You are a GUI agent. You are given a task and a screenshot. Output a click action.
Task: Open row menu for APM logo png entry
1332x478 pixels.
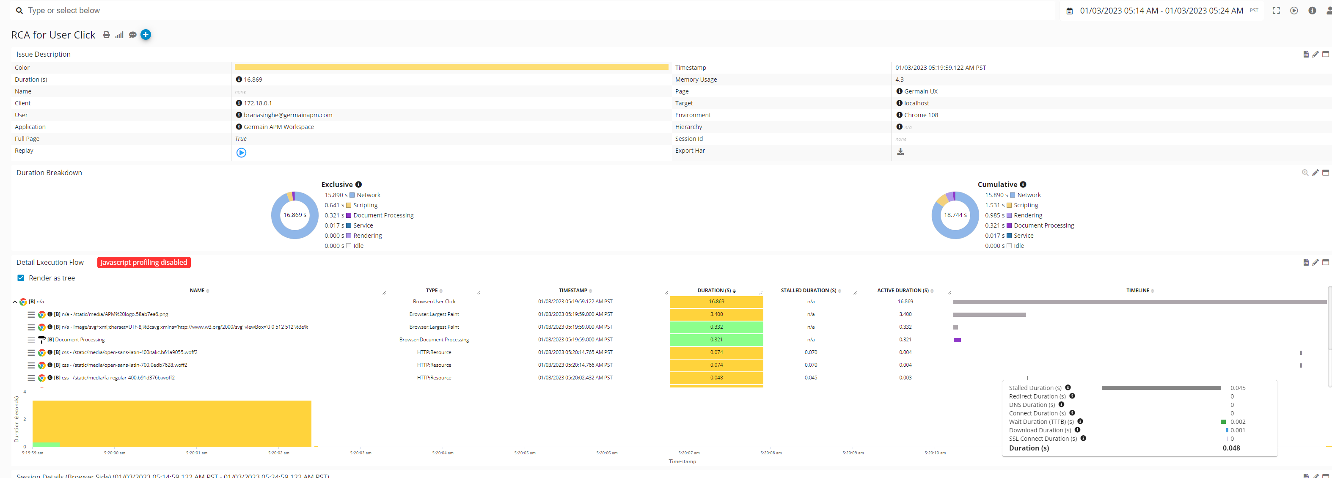pyautogui.click(x=31, y=315)
